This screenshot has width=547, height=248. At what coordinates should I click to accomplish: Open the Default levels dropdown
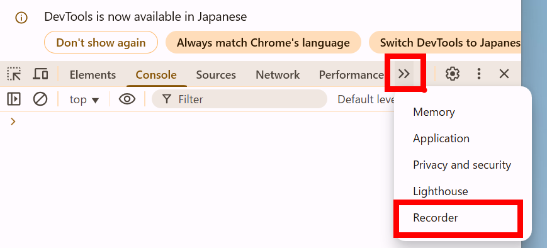click(366, 99)
